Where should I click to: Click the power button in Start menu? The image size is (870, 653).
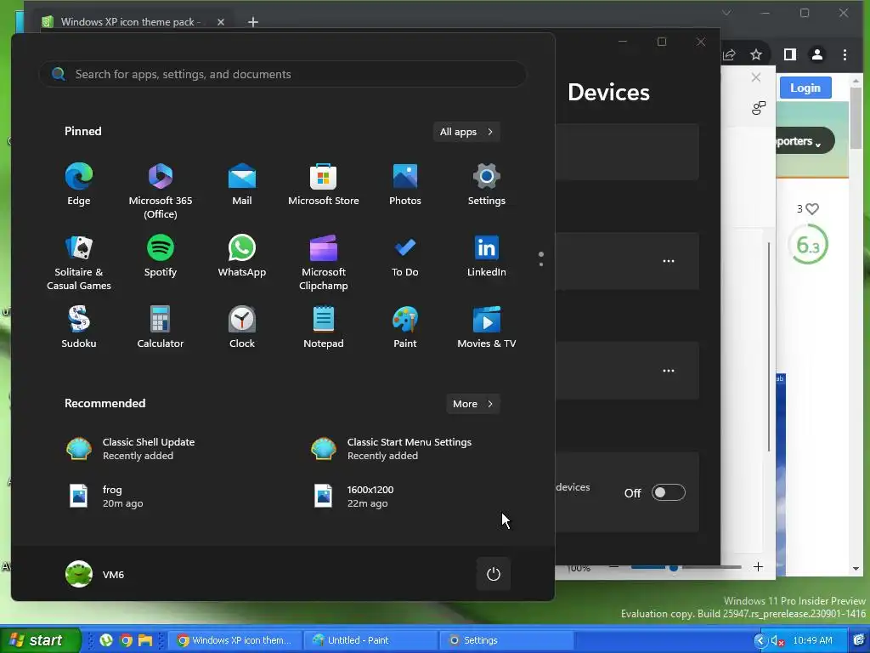(x=494, y=574)
